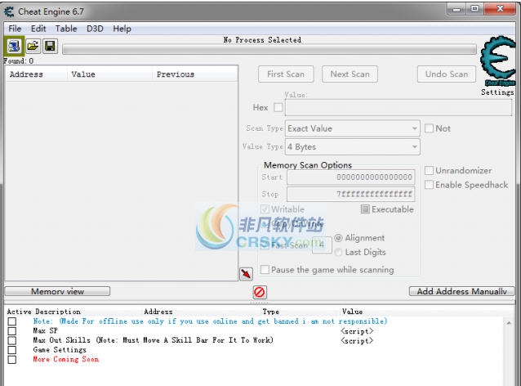Image resolution: width=521 pixels, height=386 pixels.
Task: Toggle the Executable checkbox
Action: coord(365,209)
